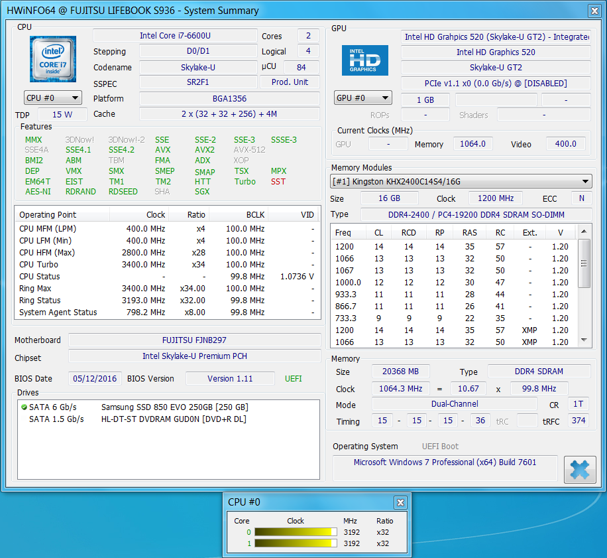Image resolution: width=607 pixels, height=558 pixels.
Task: Click the Core 0 clock bar
Action: point(296,531)
